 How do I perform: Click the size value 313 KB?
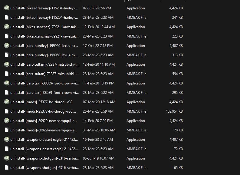(x=177, y=55)
